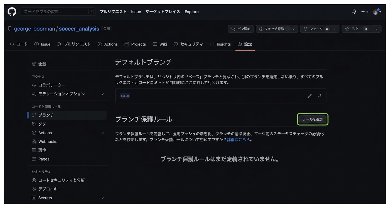Switch to the repository プルリクエスト tab
The image size is (391, 213).
[74, 44]
